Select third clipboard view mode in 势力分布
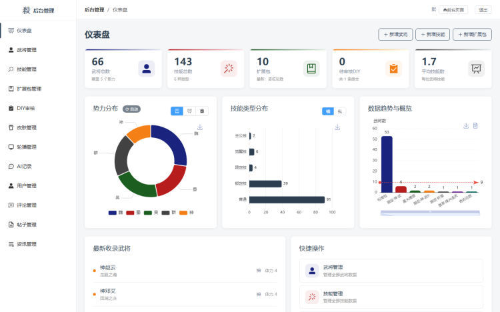500x312 pixels. [202, 111]
